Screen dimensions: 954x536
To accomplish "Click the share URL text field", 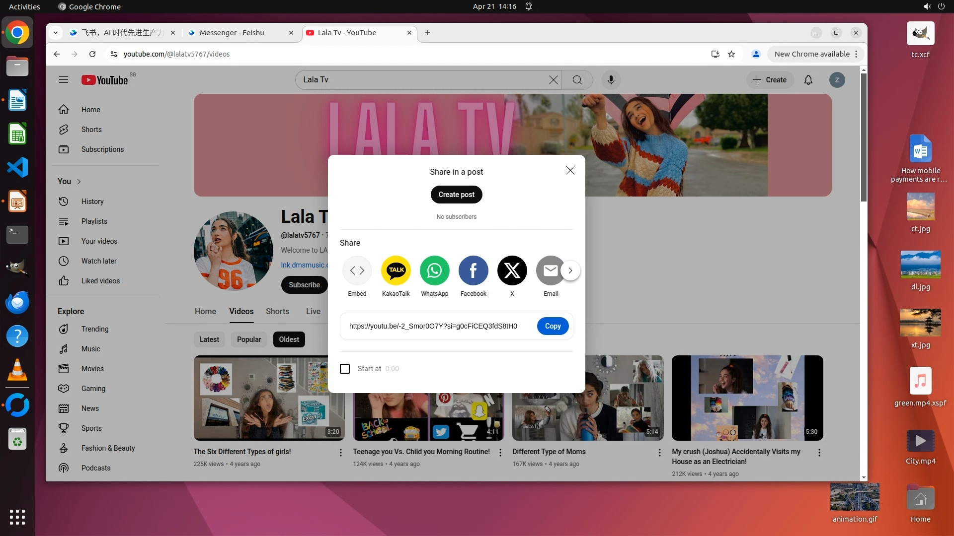I will click(x=433, y=326).
